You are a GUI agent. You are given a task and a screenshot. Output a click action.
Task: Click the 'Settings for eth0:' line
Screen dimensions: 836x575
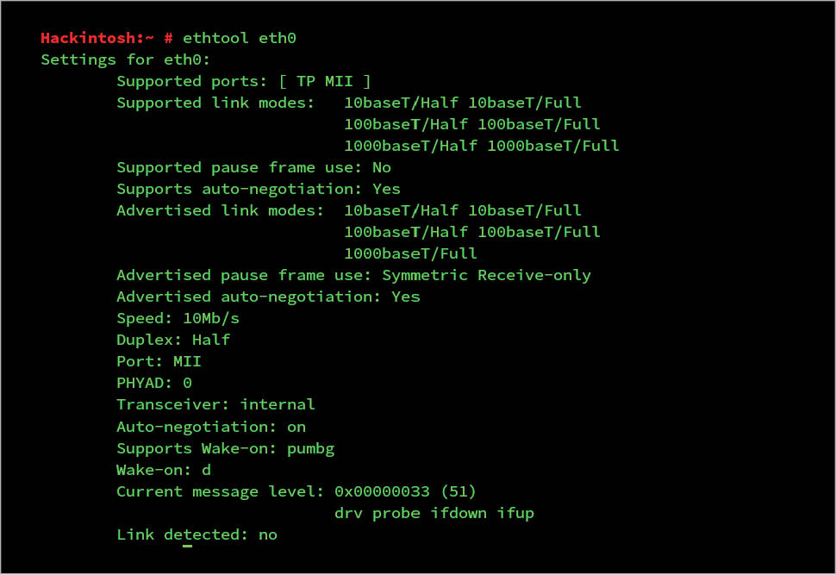[x=126, y=59]
